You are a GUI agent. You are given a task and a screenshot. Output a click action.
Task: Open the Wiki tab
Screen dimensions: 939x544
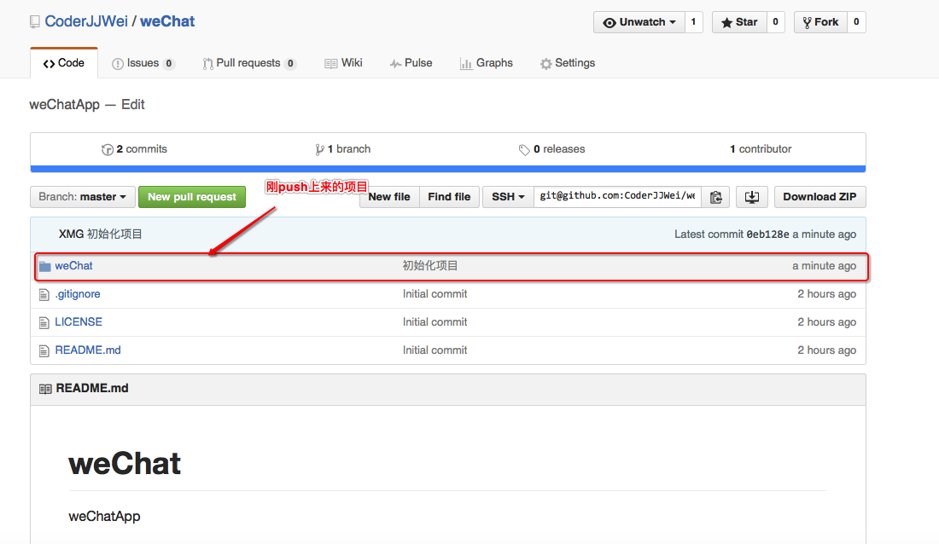[x=344, y=63]
